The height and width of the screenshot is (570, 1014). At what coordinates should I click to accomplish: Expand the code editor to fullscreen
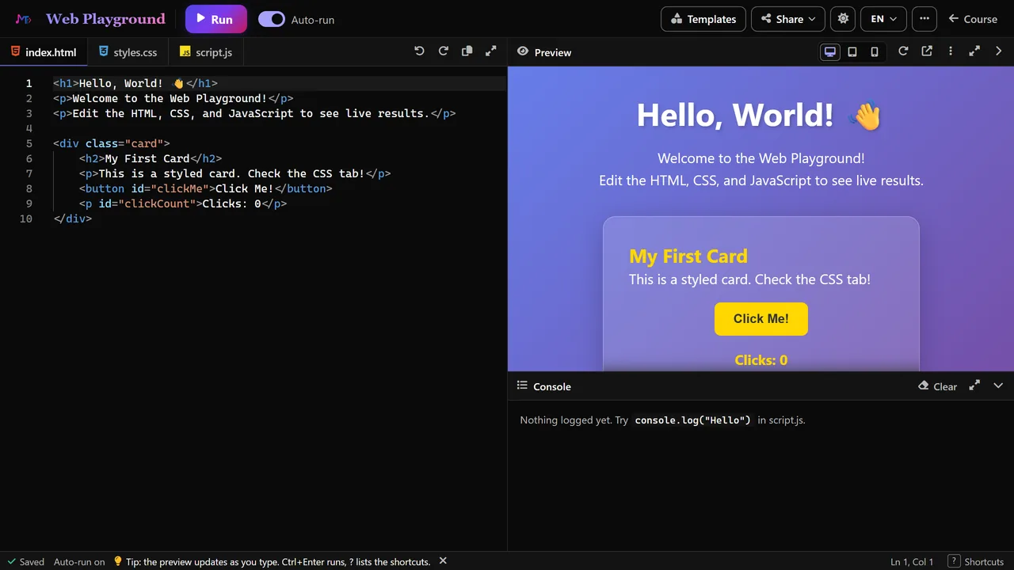(491, 51)
